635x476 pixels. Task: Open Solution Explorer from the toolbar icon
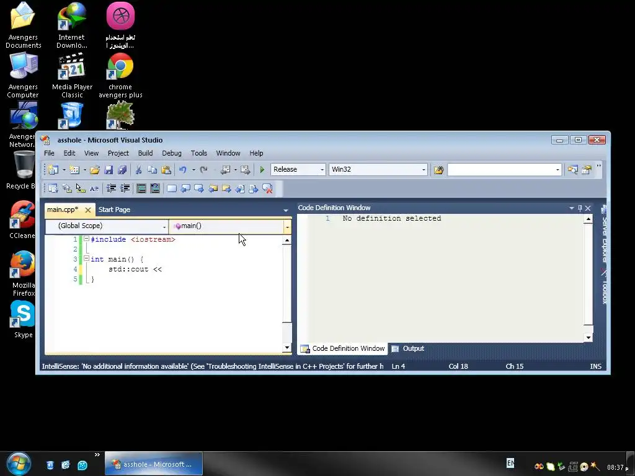(x=572, y=170)
